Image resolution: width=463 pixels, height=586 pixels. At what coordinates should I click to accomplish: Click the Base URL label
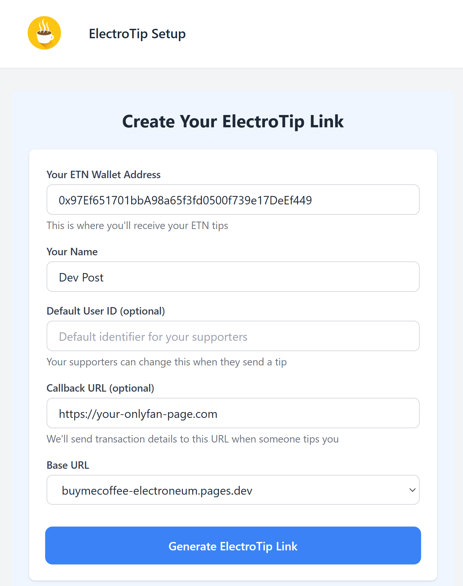tap(68, 465)
